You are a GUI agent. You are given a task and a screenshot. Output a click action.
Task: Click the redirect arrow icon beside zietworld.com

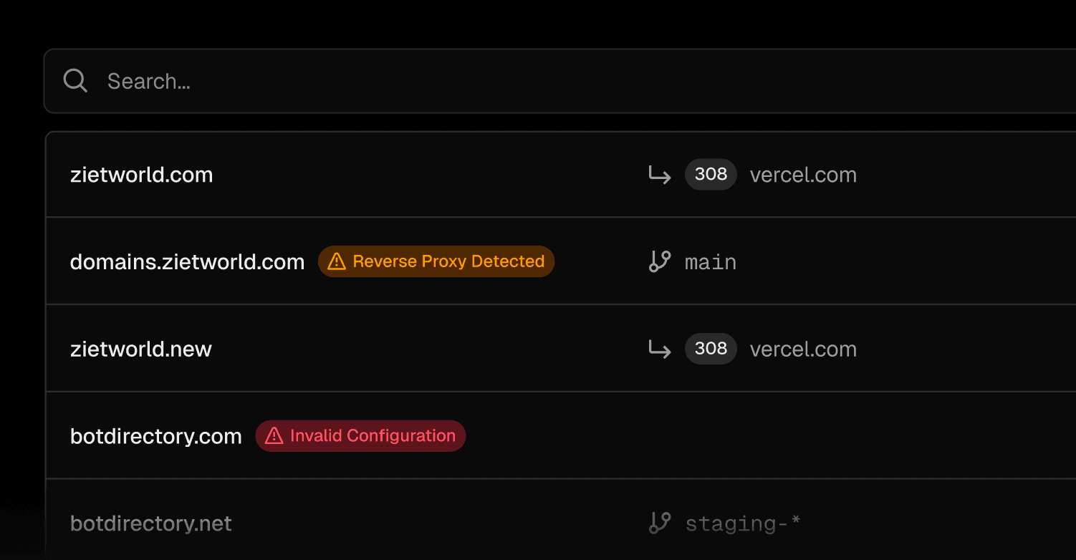pos(659,175)
